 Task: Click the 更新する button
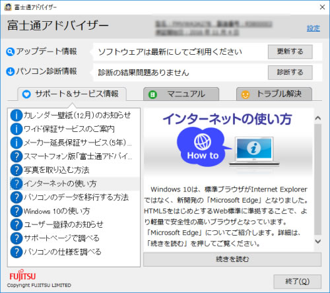[290, 52]
